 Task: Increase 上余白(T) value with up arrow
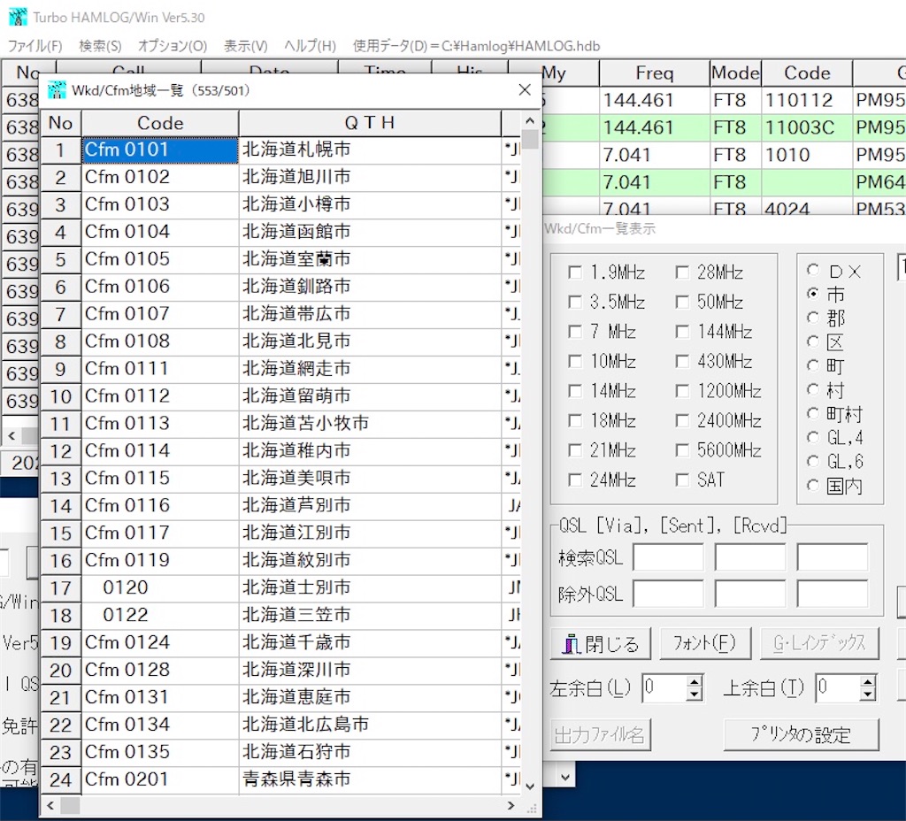tap(867, 681)
